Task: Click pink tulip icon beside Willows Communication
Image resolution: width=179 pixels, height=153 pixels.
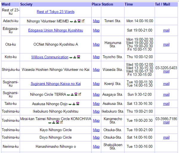Action: coord(78,57)
